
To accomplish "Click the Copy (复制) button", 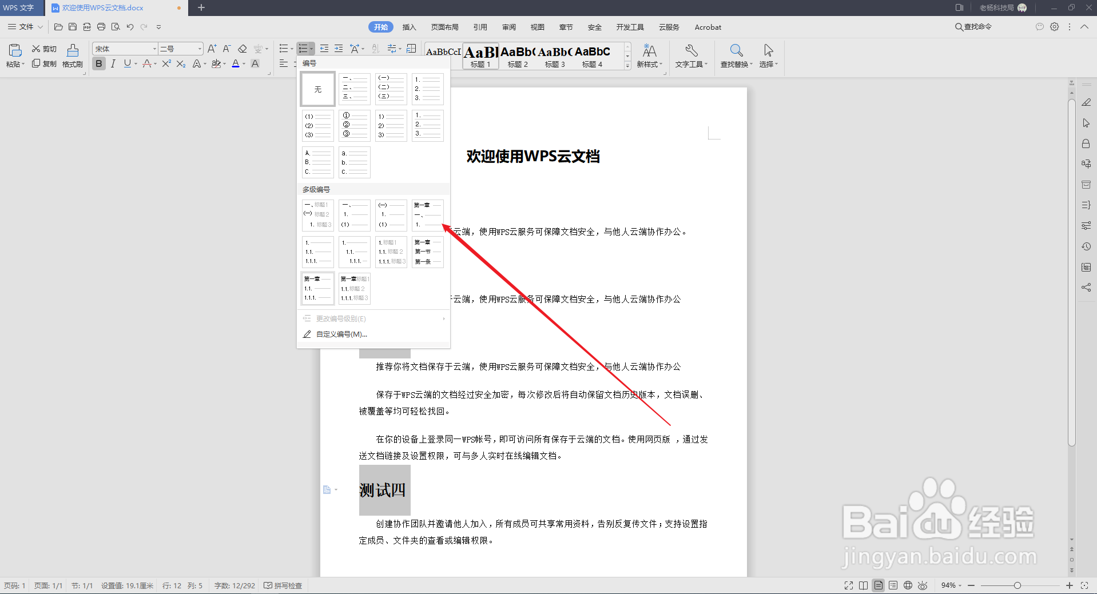I will 44,64.
